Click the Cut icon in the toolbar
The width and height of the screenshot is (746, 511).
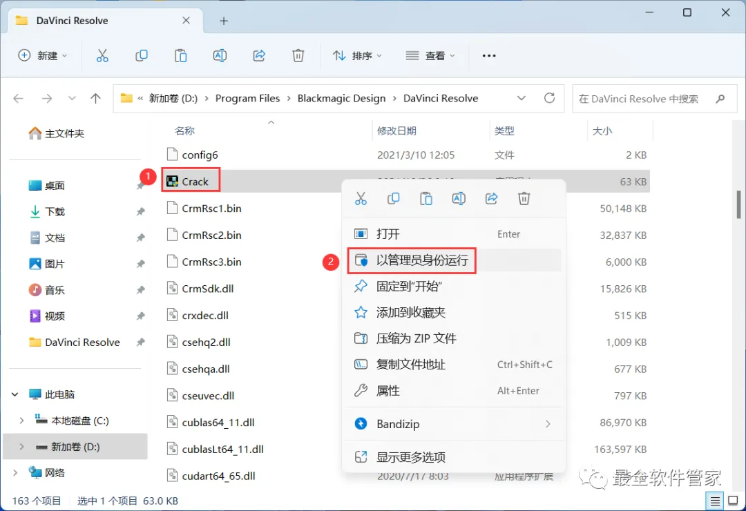coord(102,56)
